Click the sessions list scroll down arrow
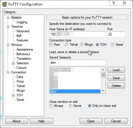This screenshot has height=128, width=133. (x=103, y=91)
